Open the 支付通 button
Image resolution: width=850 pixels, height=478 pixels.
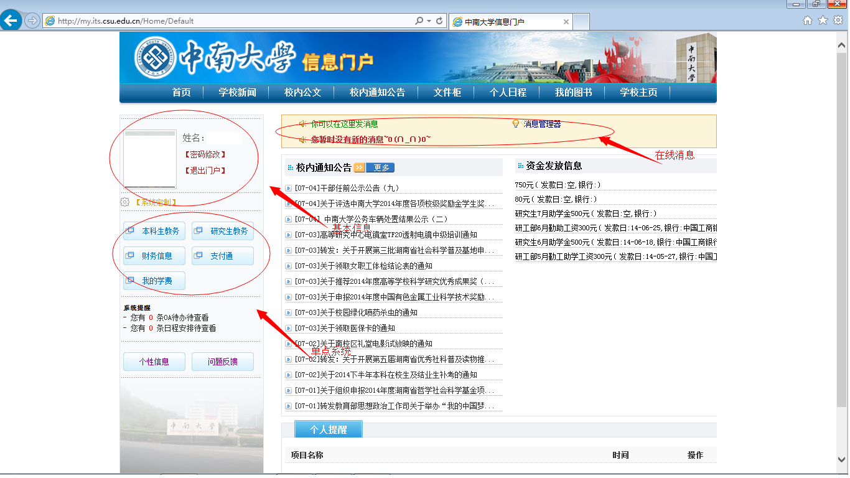(223, 256)
